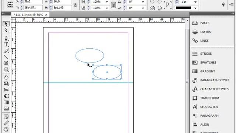
Task: Select the Scale tool
Action: point(6,83)
